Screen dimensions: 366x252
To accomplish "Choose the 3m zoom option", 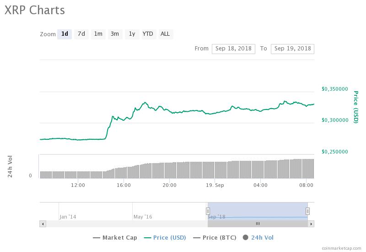I will coord(114,34).
